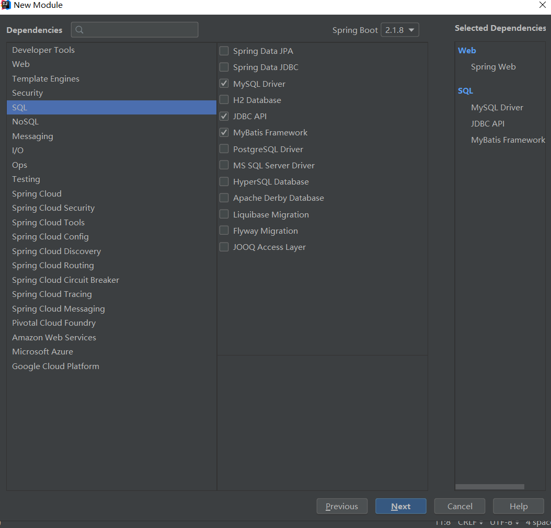Select the I/O category
551x528 pixels.
(x=111, y=151)
